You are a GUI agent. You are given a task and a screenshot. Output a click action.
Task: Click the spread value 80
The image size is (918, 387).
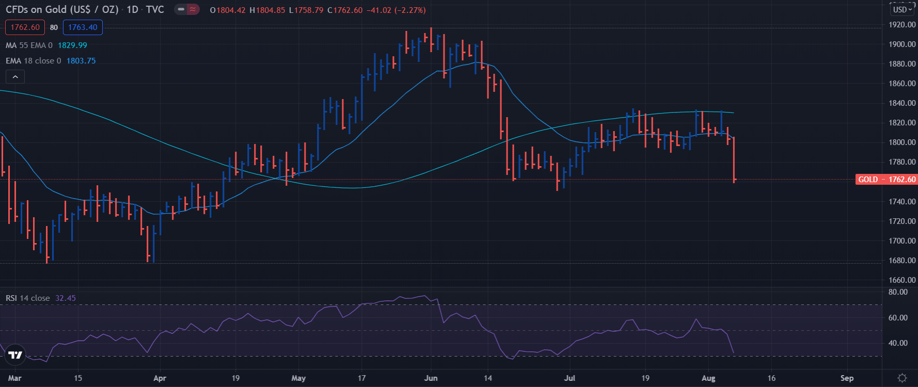pos(54,27)
